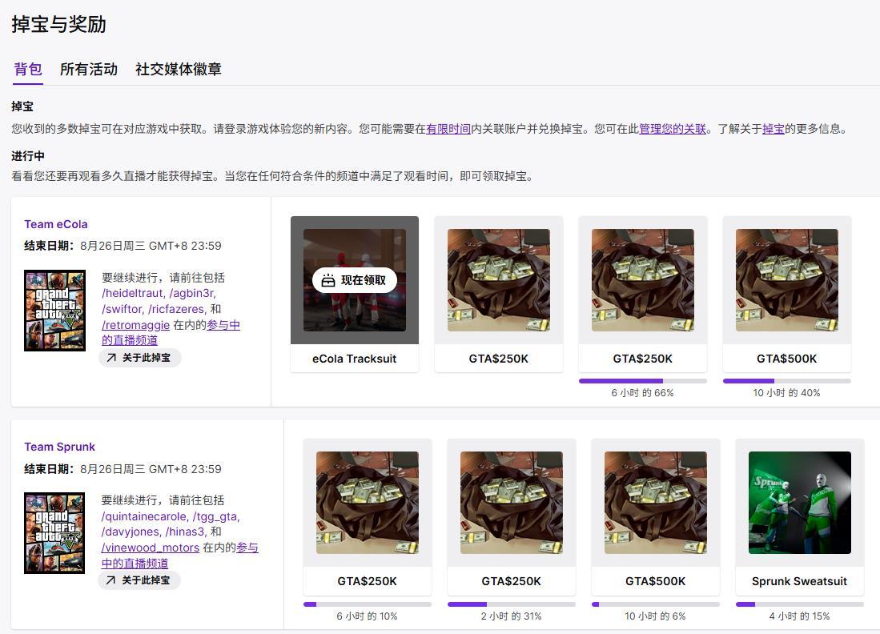Screen dimensions: 880x634
Task: Click the 4 小时 的 15% text
Action: pos(800,616)
